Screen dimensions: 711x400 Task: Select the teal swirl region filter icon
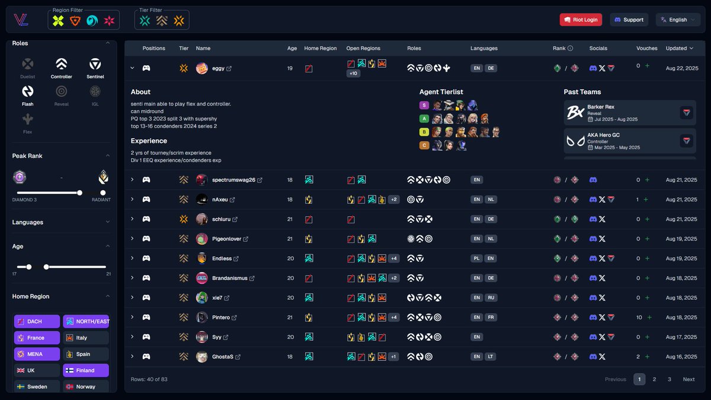click(x=92, y=21)
